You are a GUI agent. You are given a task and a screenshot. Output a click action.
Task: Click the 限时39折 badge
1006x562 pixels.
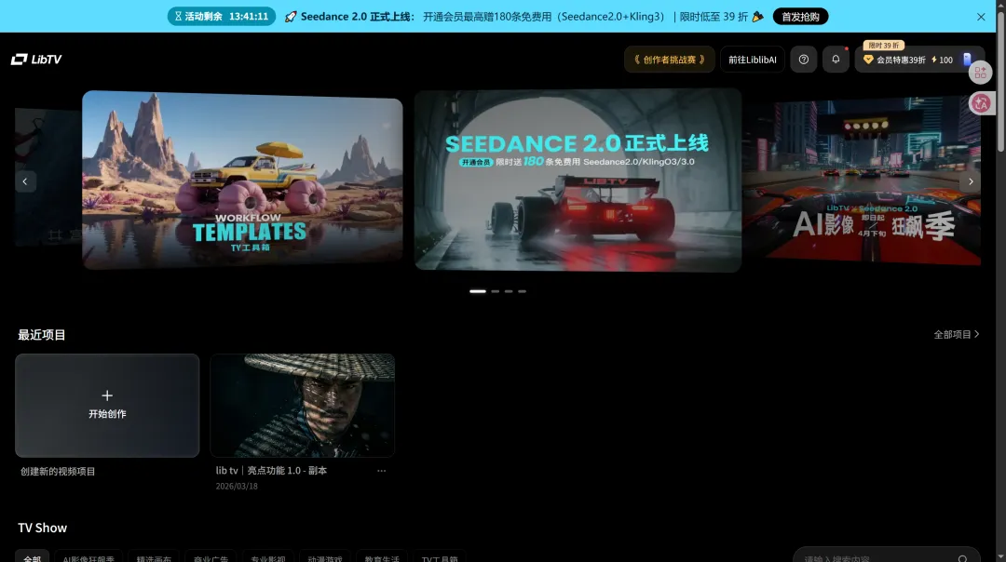[x=883, y=46]
